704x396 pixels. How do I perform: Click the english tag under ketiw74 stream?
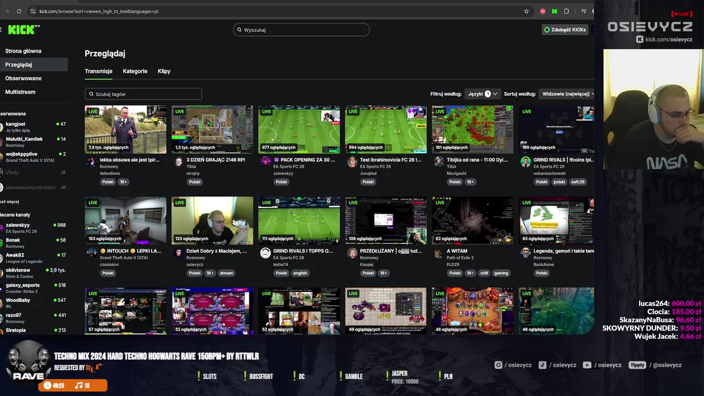tap(300, 273)
